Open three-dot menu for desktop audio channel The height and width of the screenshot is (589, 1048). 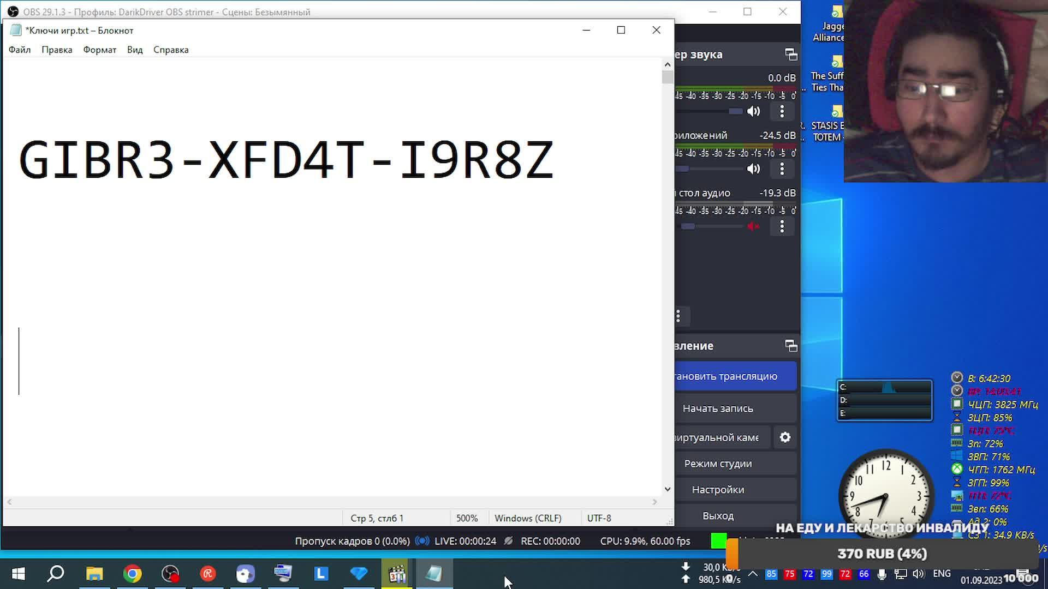(x=782, y=226)
